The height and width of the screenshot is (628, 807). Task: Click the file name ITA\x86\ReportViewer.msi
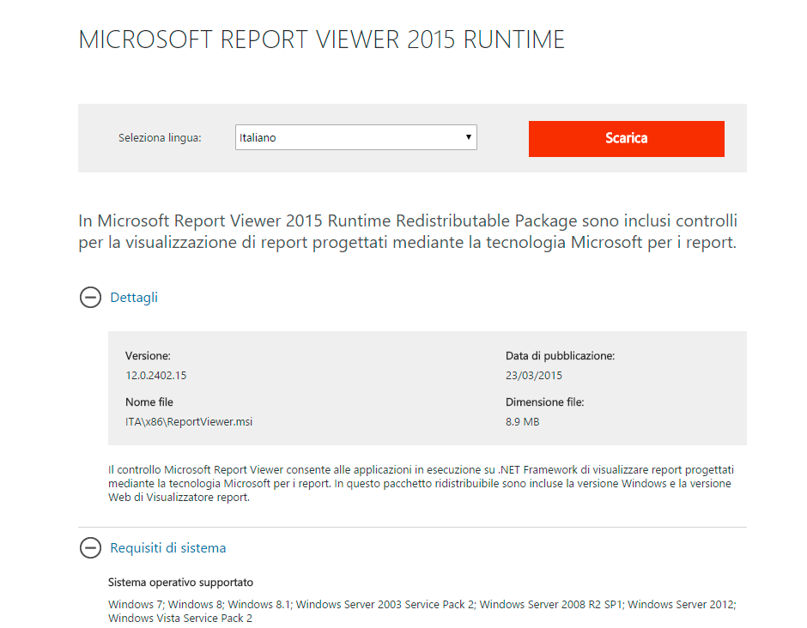[189, 422]
